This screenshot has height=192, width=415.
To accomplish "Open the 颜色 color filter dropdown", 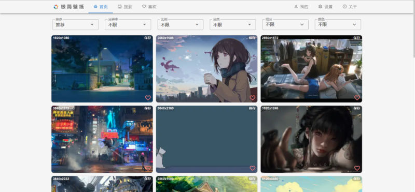I will point(338,24).
